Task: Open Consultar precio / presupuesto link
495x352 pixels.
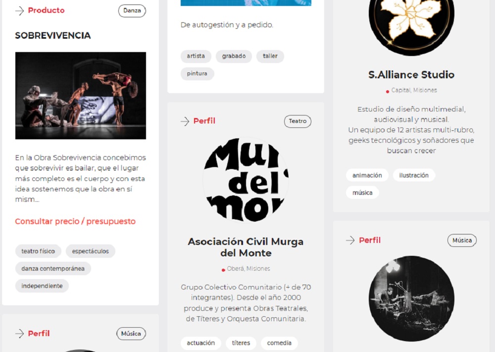Action: (75, 222)
